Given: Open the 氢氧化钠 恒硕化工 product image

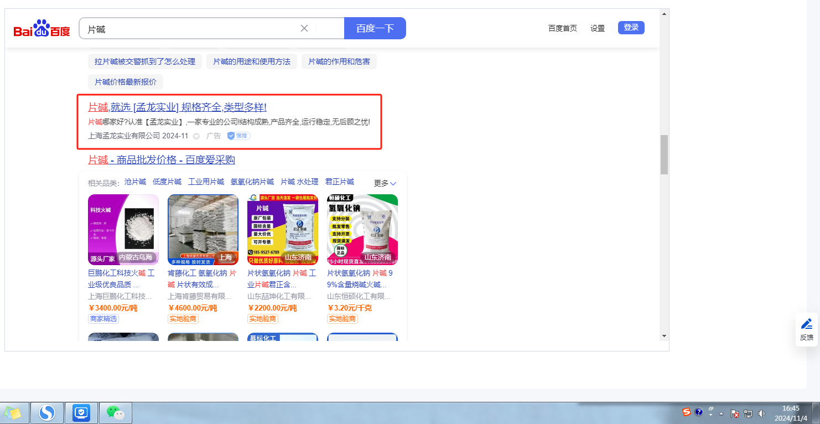Looking at the screenshot, I should tap(362, 230).
